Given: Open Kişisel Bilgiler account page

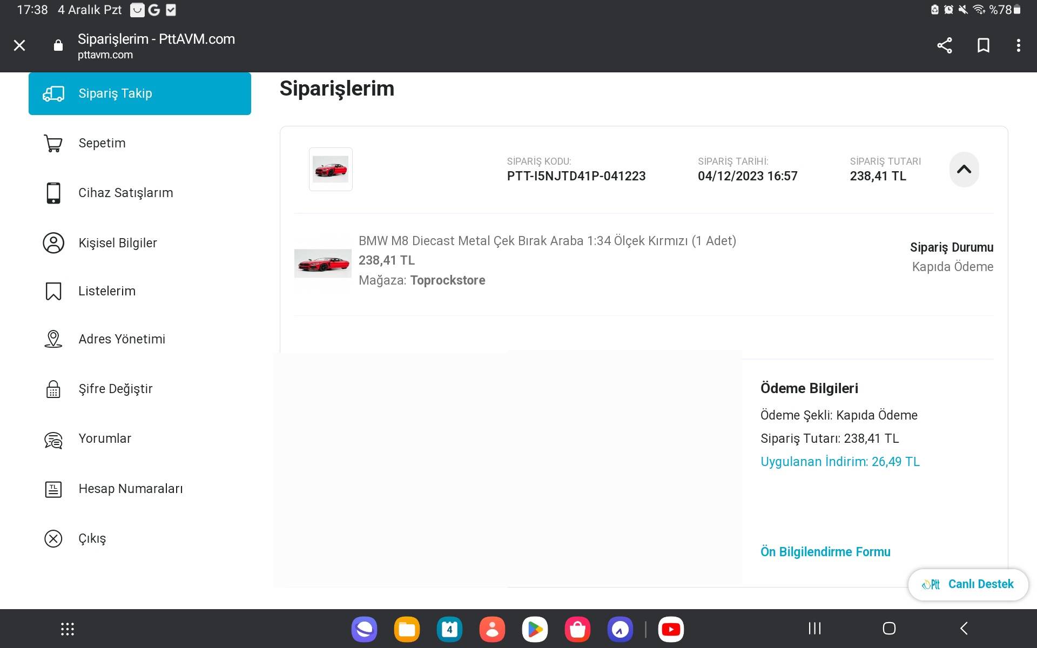Looking at the screenshot, I should (117, 243).
